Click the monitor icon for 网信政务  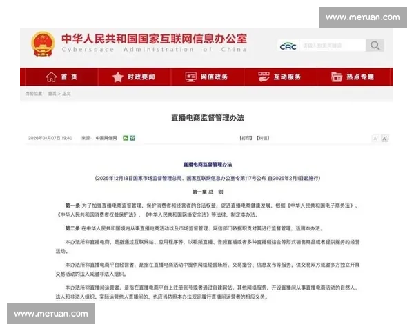(190, 77)
